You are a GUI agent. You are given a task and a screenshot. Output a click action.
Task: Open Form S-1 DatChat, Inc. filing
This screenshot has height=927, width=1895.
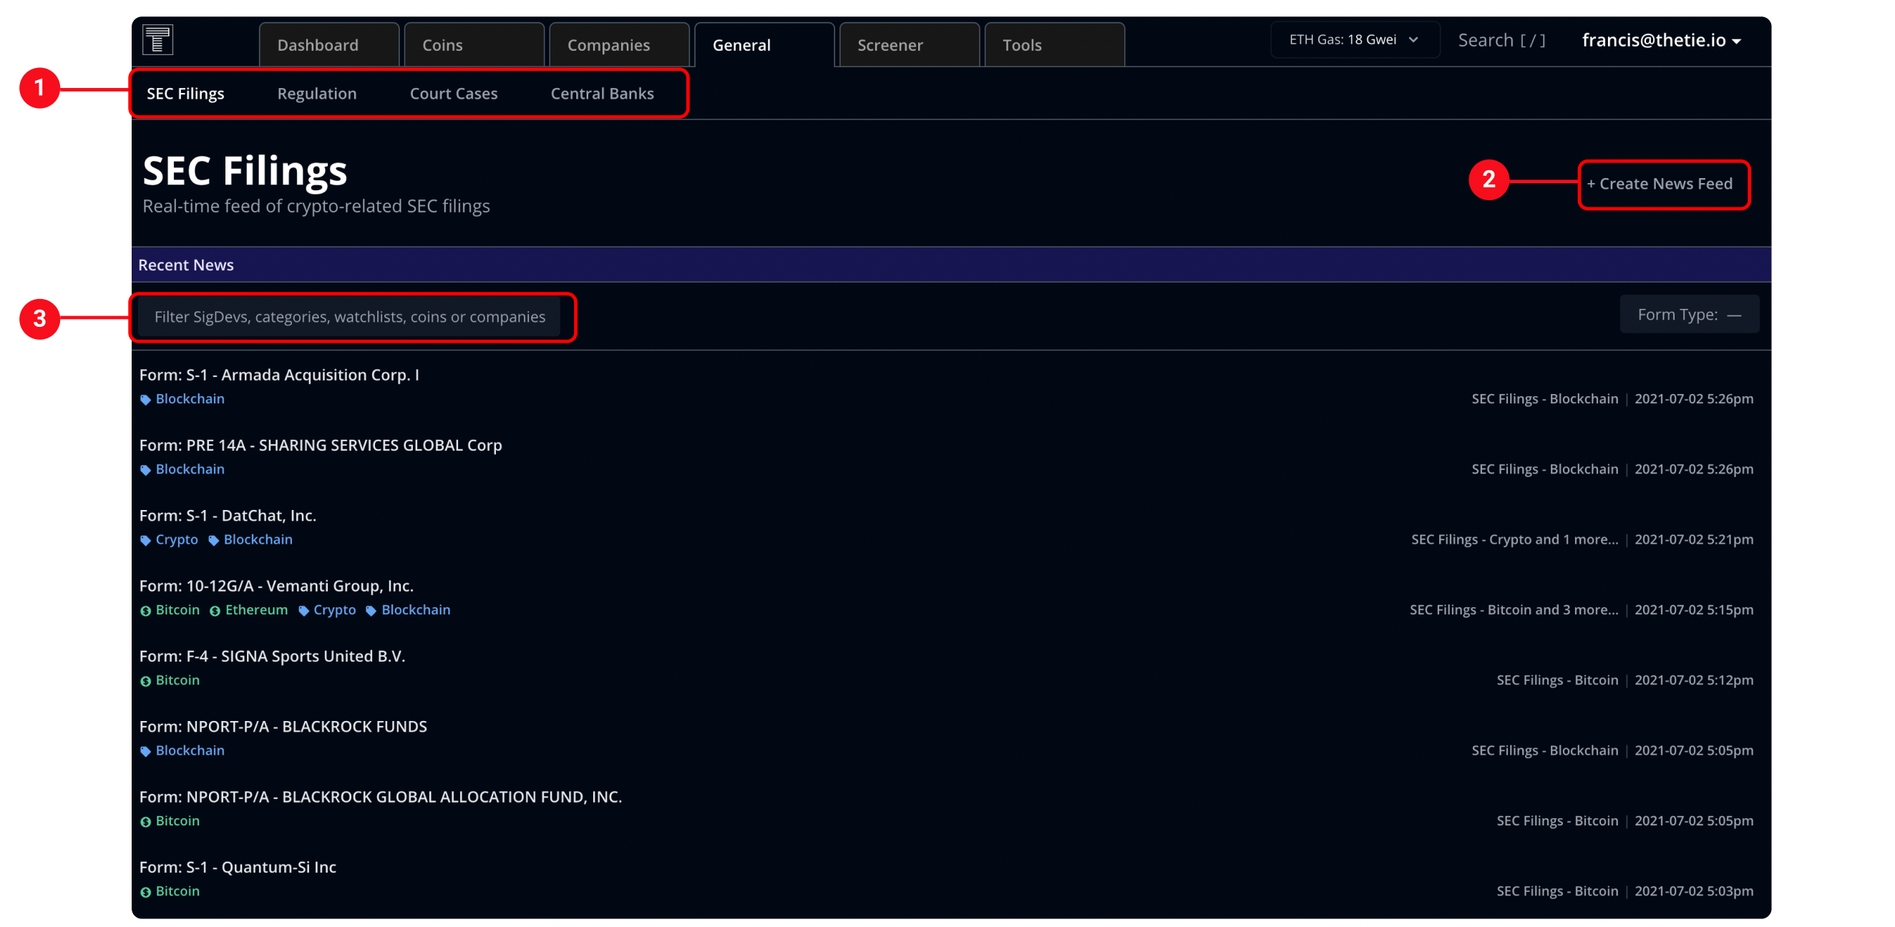click(228, 515)
